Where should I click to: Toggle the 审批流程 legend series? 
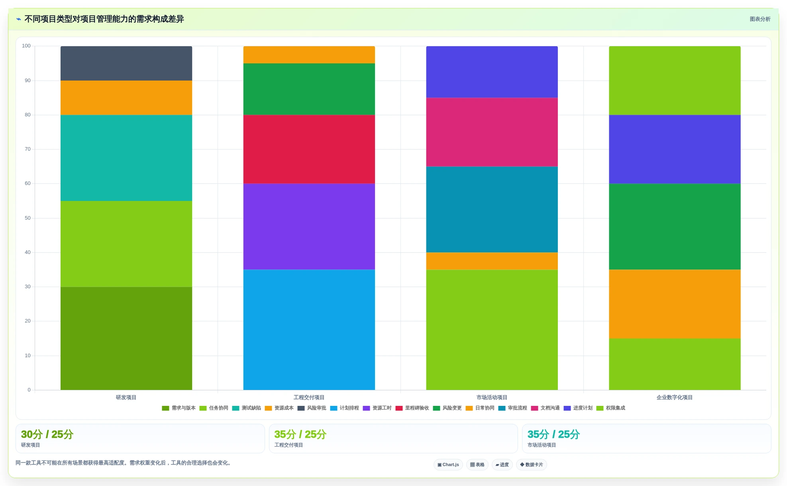[512, 408]
